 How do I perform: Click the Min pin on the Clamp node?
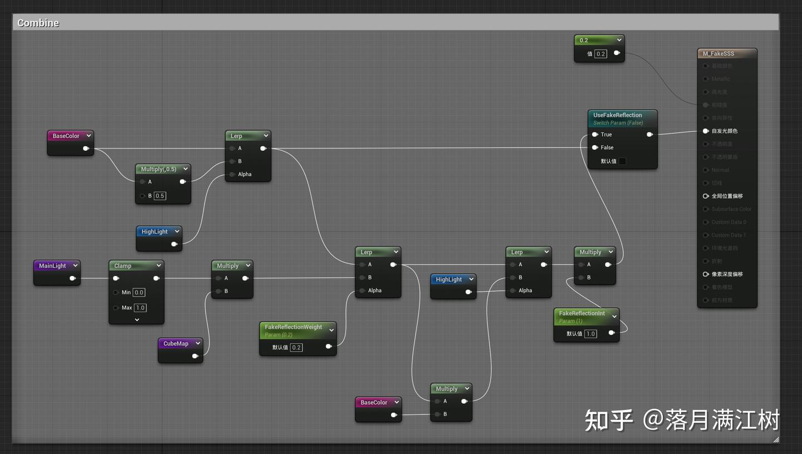pos(116,293)
